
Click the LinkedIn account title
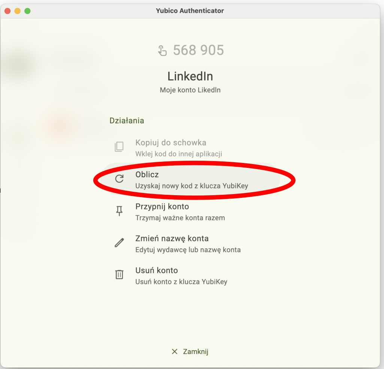190,76
